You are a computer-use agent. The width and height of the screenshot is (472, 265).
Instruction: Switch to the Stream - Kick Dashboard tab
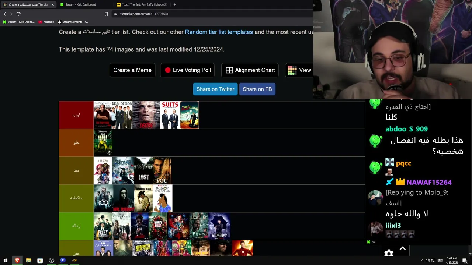[x=80, y=4]
